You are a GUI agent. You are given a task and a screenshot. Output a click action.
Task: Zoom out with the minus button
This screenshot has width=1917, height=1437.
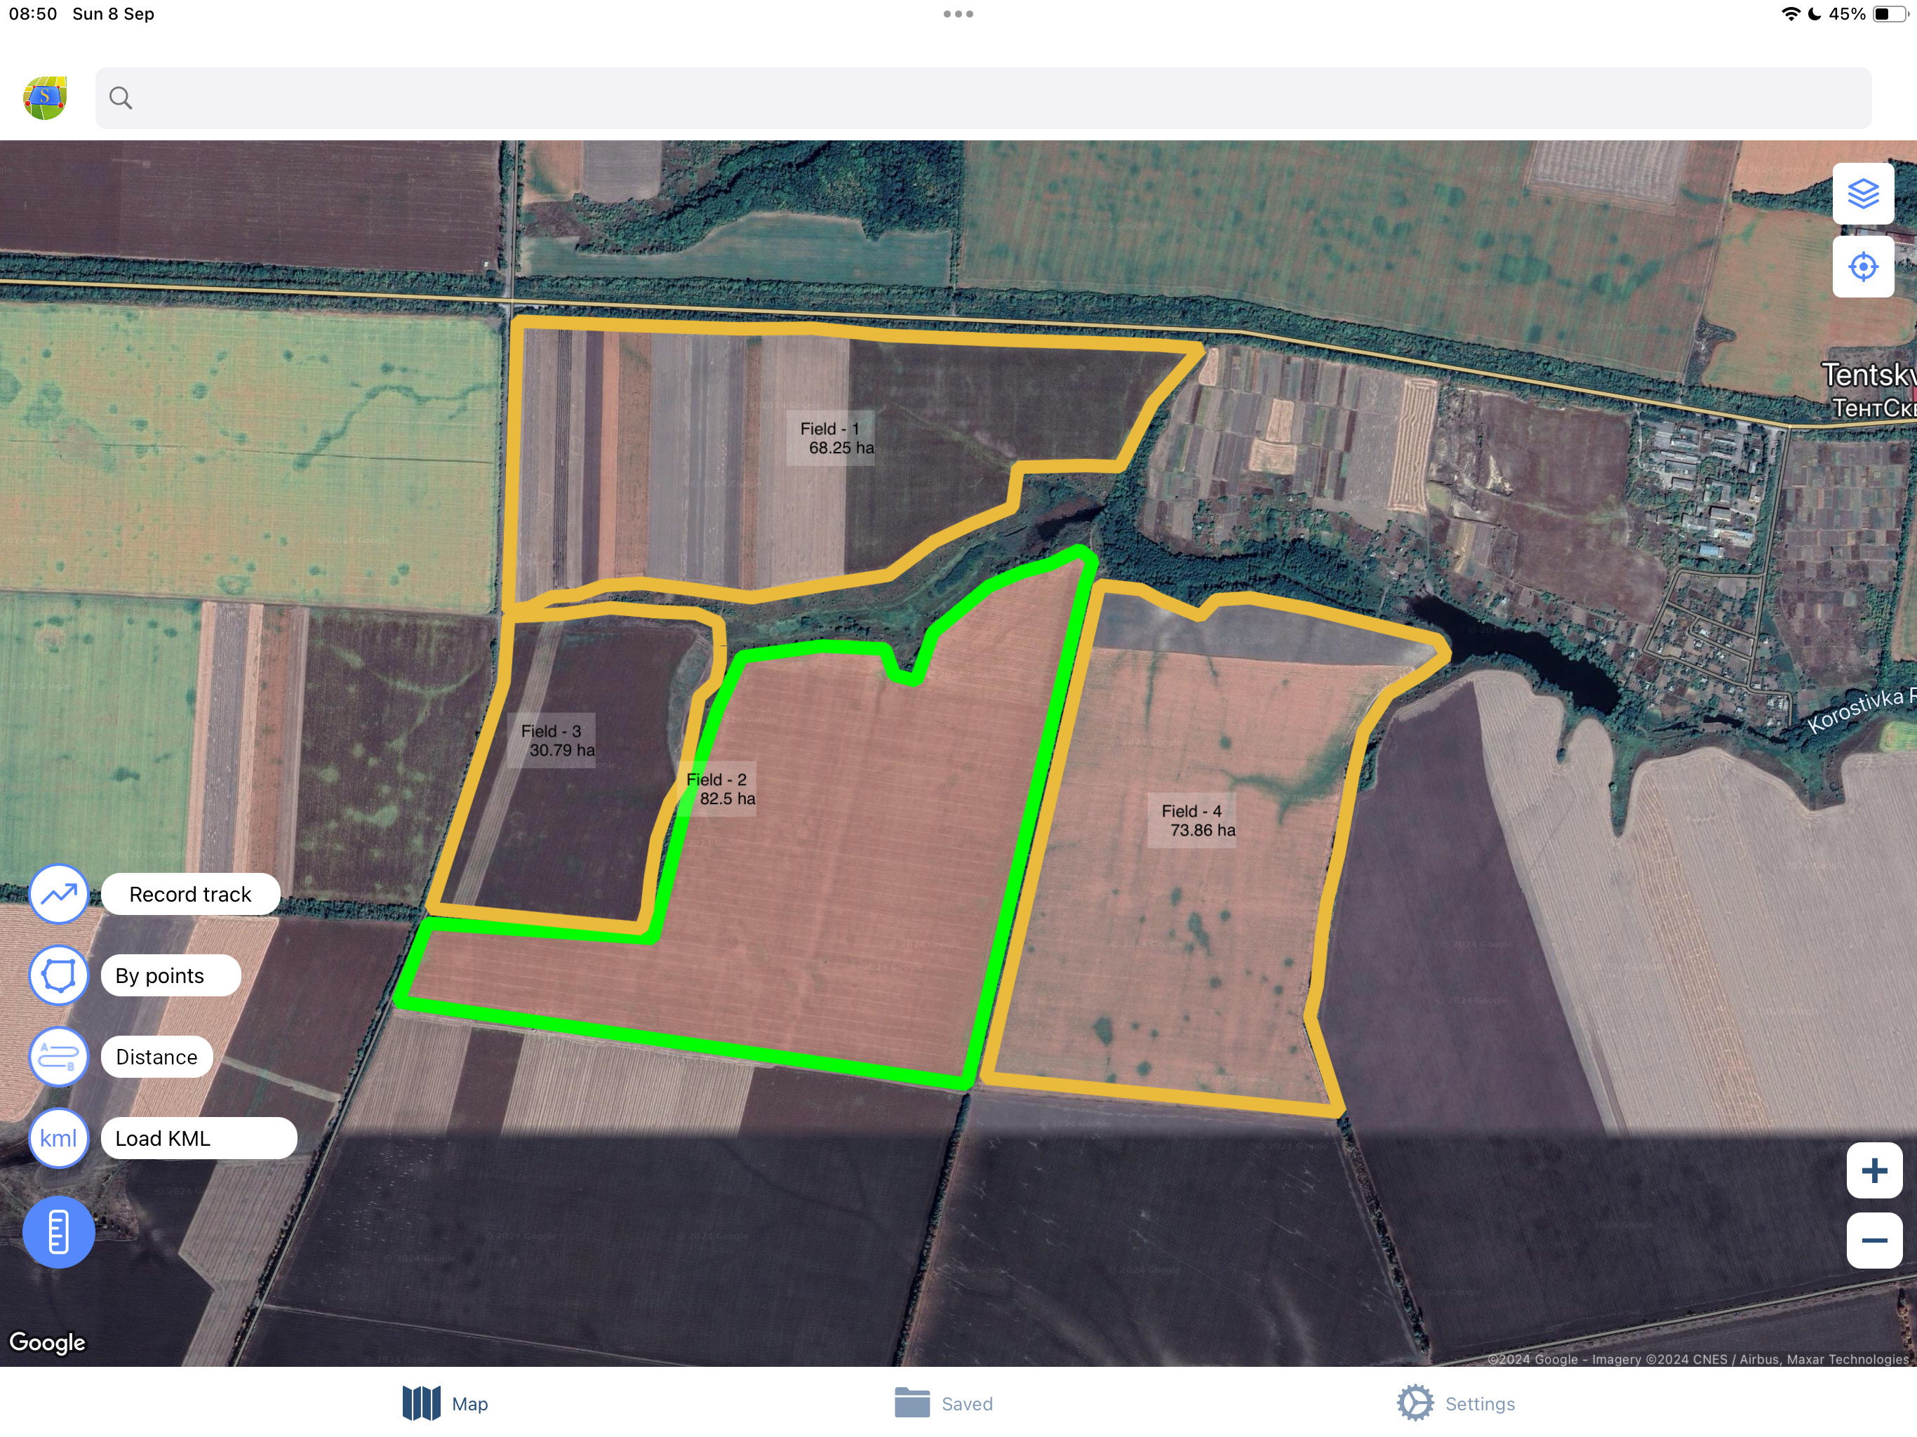click(x=1873, y=1241)
